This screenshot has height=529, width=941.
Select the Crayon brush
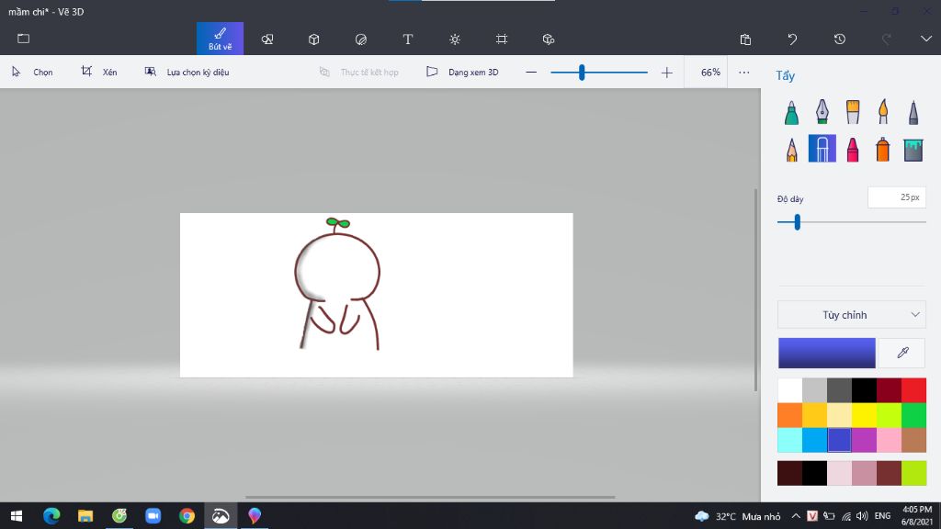853,150
